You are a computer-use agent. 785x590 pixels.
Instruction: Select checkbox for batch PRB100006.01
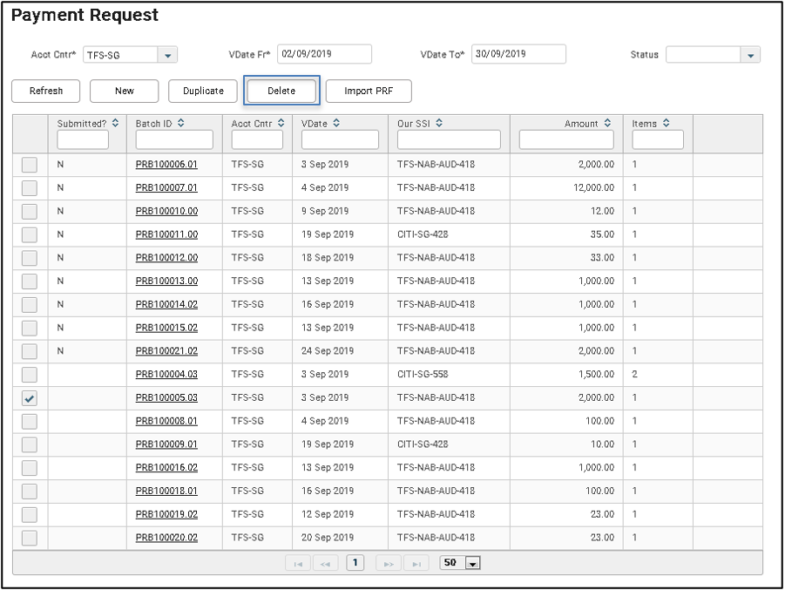tap(30, 164)
